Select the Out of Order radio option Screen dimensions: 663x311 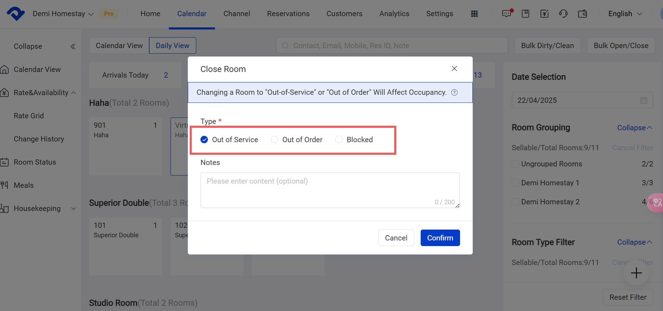tap(275, 140)
